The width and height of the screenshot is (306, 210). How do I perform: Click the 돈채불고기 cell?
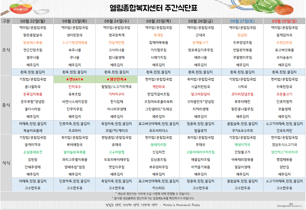tap(200, 42)
